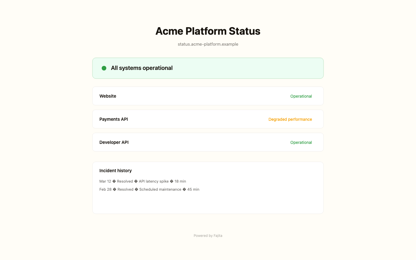Click the green status dot icon
416x260 pixels.
104,68
